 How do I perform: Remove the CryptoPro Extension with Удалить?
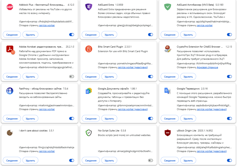click(188, 77)
